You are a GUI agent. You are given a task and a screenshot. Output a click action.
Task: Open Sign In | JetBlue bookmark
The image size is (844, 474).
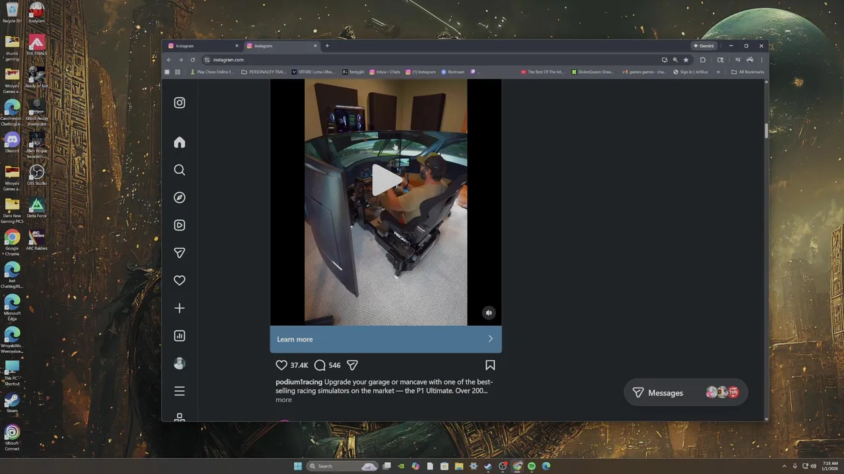tap(690, 72)
